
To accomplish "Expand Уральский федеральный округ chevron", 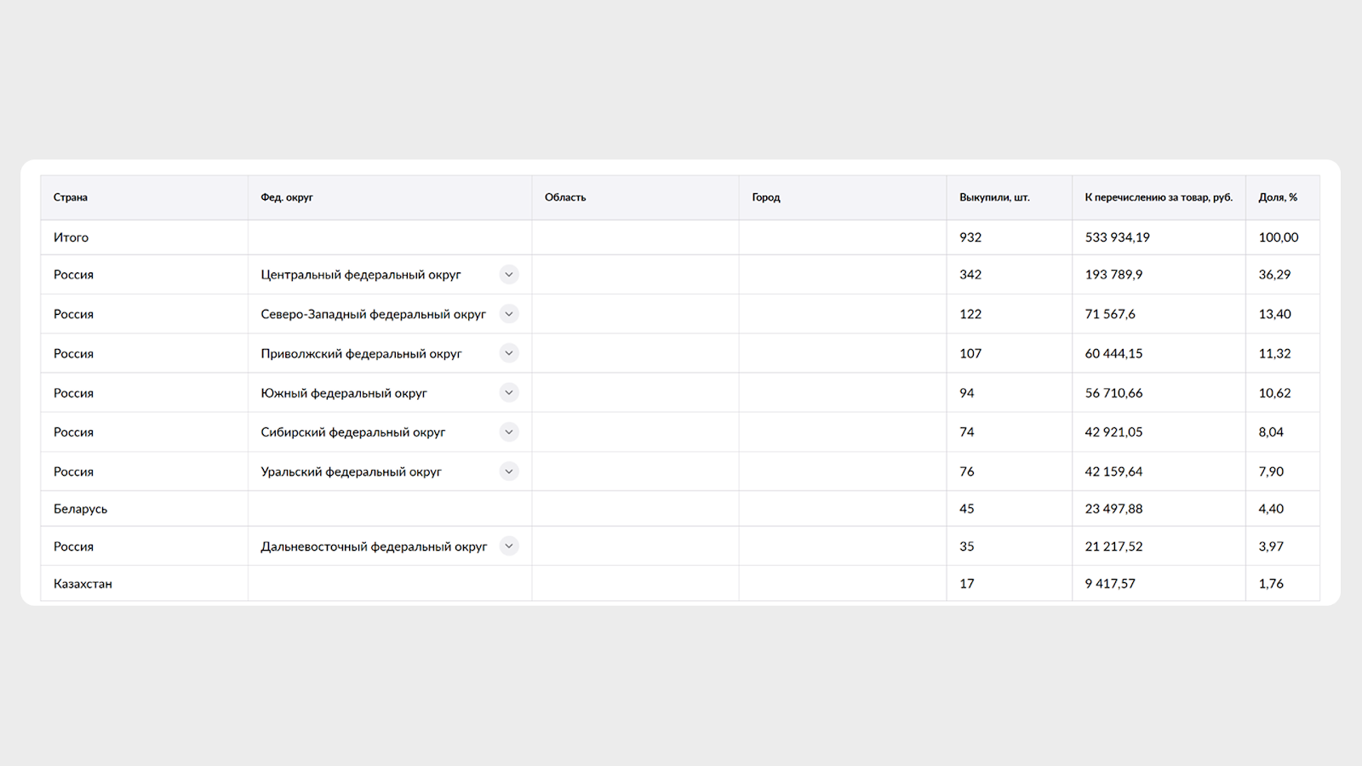I will (x=509, y=472).
